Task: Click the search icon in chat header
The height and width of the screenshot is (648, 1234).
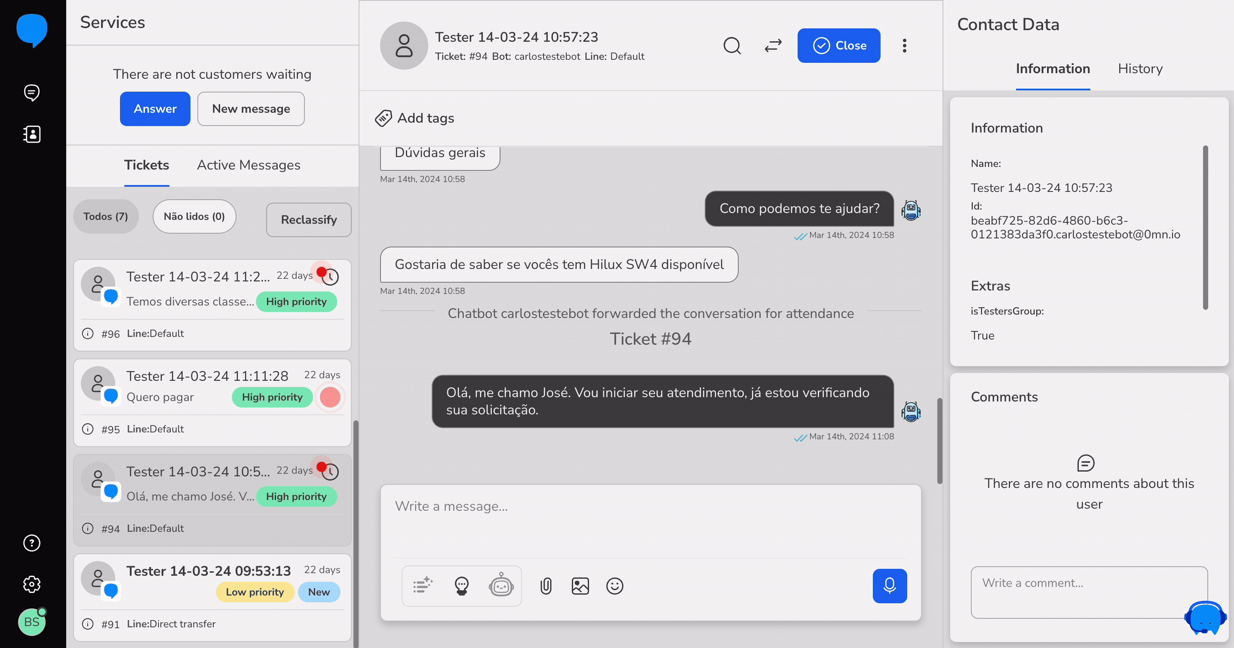Action: click(732, 46)
